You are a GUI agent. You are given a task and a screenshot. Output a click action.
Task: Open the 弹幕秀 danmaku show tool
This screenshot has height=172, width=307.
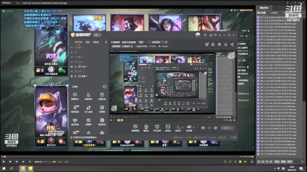click(x=88, y=122)
